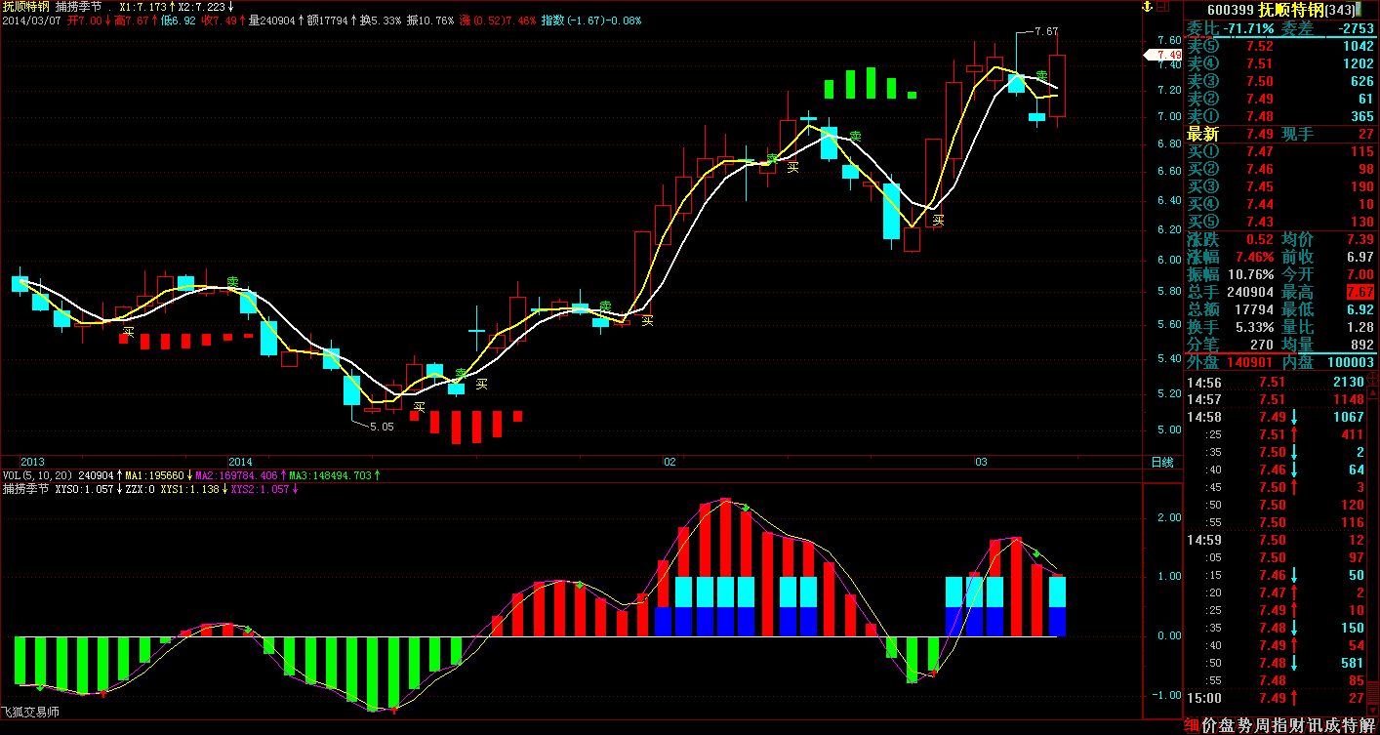Click the 换手 value 5.33%
Image resolution: width=1380 pixels, height=735 pixels.
(x=1253, y=327)
